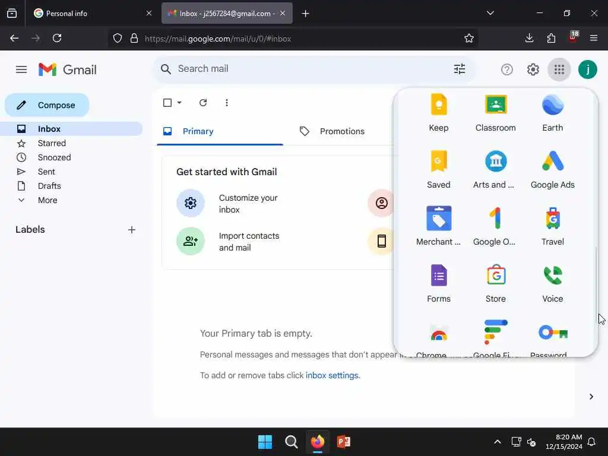
Task: Open Merchant Center app
Action: point(439,226)
